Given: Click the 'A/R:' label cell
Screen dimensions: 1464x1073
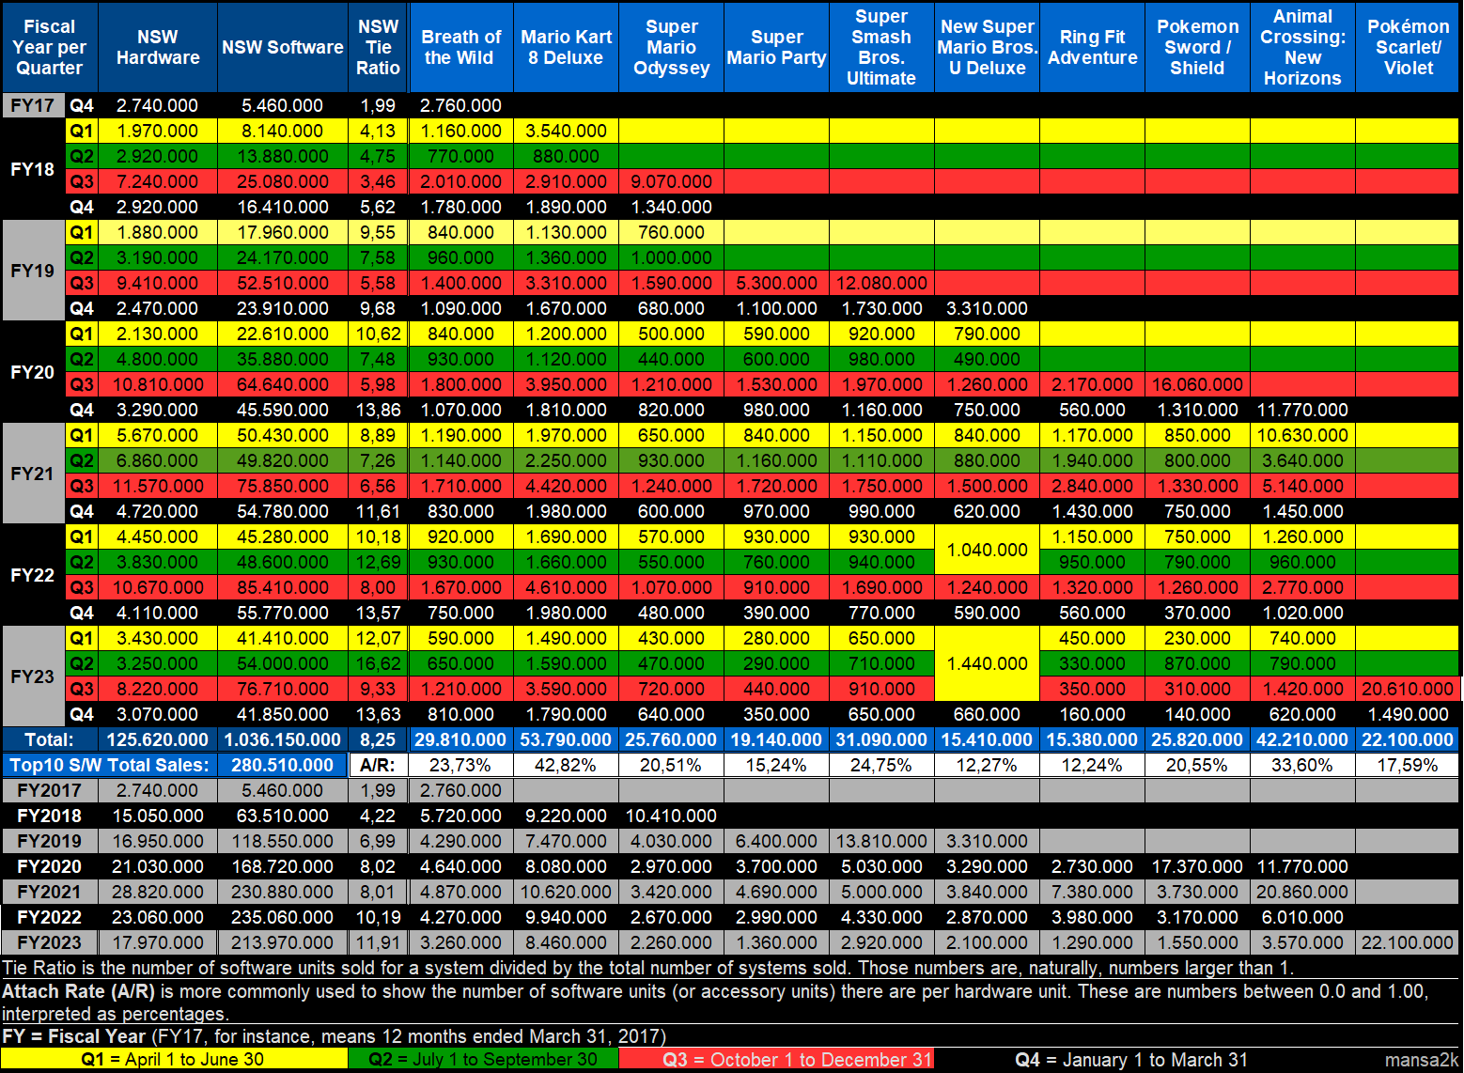Looking at the screenshot, I should [378, 765].
